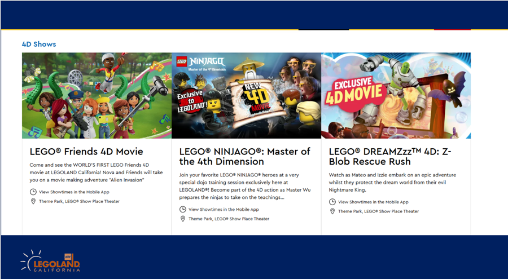
Task: Click Show Place Theater location in NINJAGO card
Action: (229, 219)
